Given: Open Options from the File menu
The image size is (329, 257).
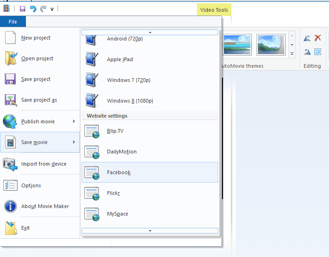Looking at the screenshot, I should click(x=40, y=185).
